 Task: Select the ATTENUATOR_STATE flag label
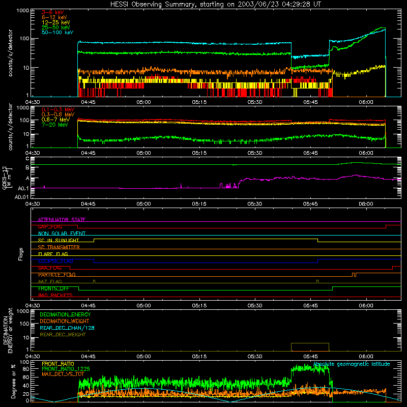pos(62,220)
